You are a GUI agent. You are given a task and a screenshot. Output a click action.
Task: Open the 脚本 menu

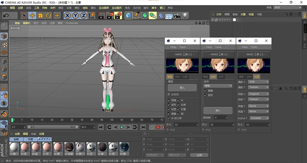click(x=154, y=8)
